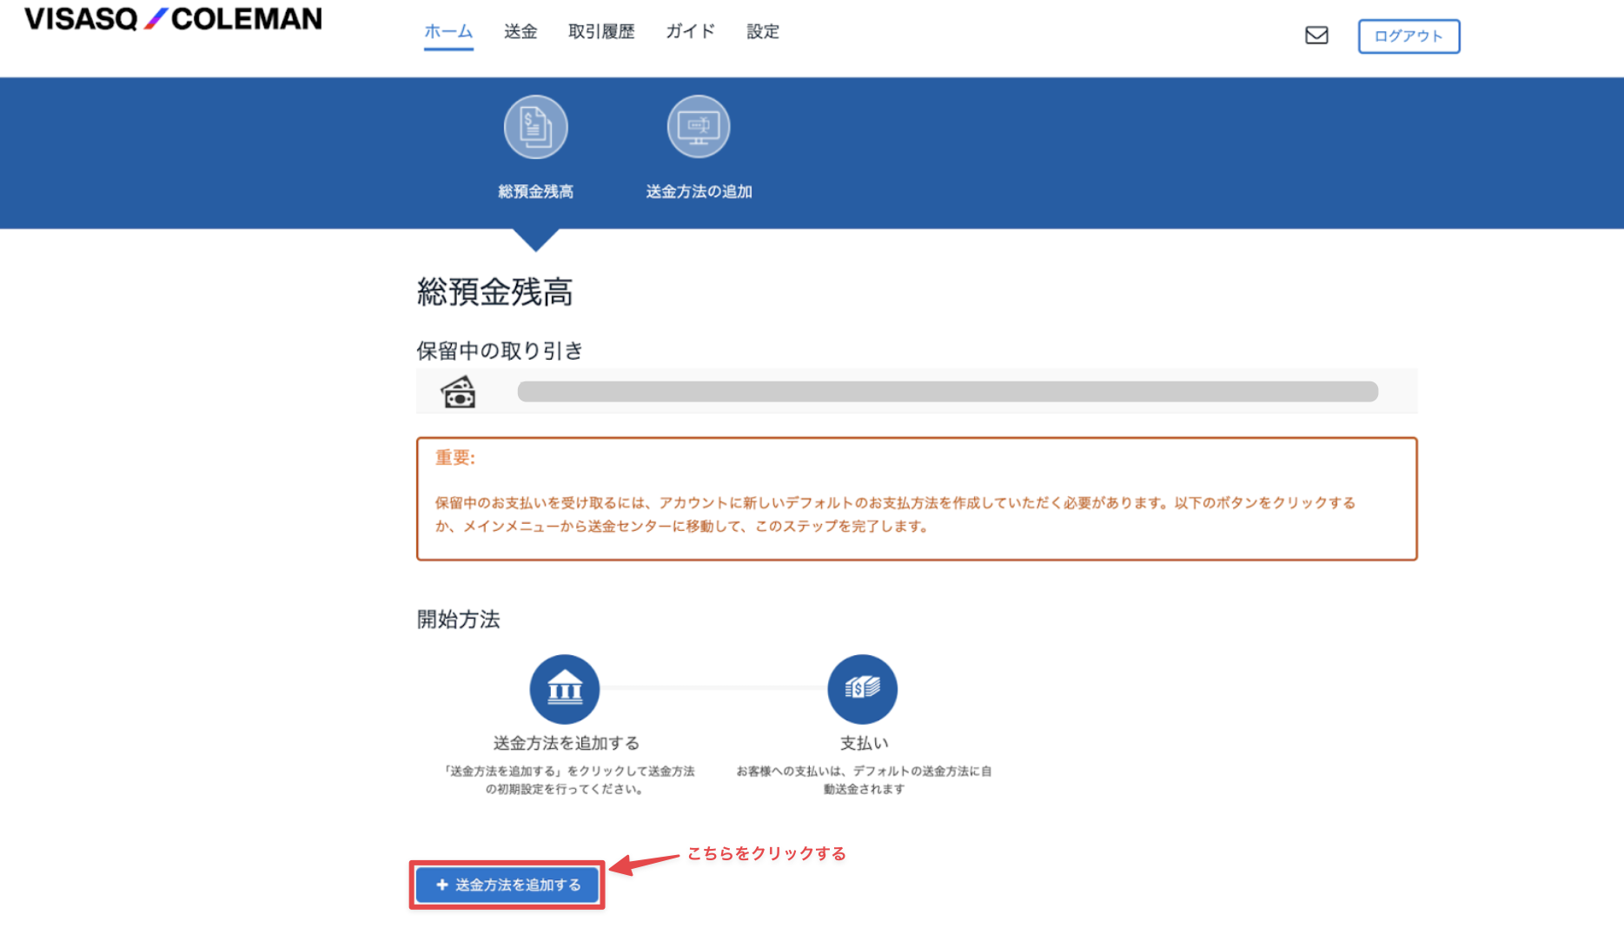
Task: Click the 重要 notice box
Action: pyautogui.click(x=917, y=499)
